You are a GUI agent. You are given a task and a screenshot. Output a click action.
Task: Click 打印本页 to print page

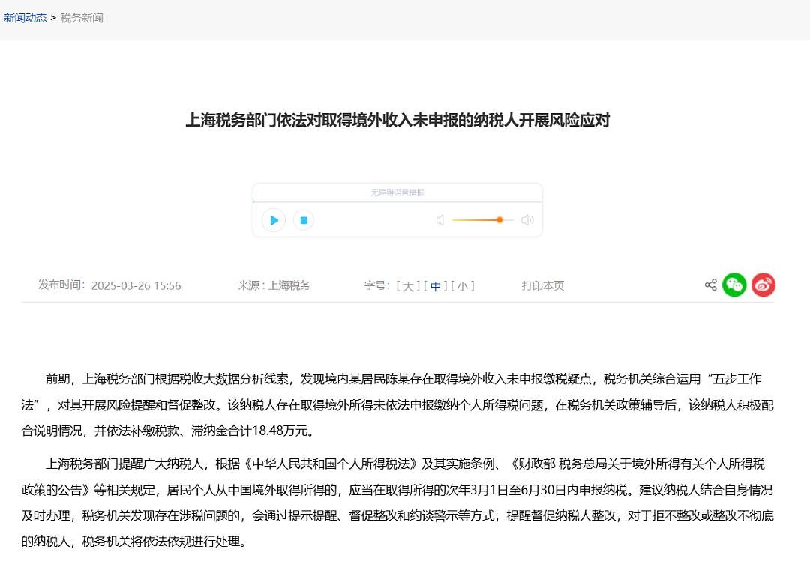[x=543, y=286]
